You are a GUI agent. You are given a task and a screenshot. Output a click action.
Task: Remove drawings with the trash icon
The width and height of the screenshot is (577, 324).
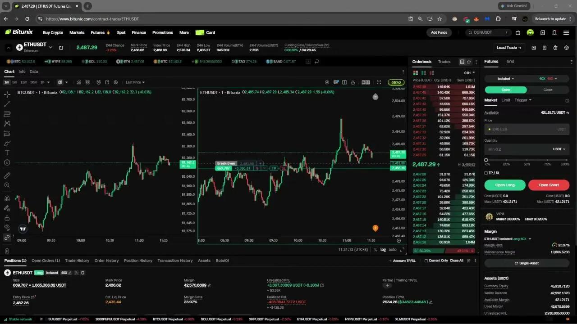(x=7, y=251)
